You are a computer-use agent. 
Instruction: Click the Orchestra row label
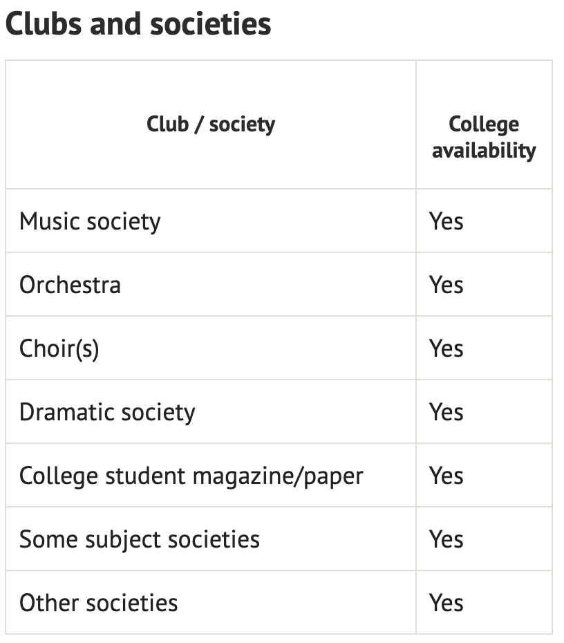pyautogui.click(x=70, y=285)
